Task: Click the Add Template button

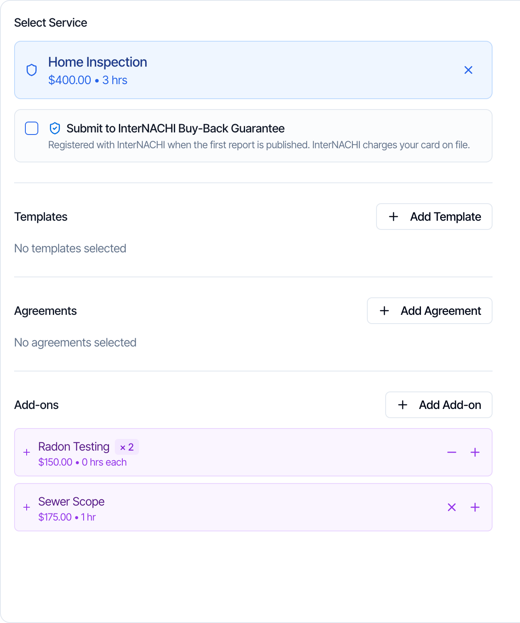Action: click(434, 217)
